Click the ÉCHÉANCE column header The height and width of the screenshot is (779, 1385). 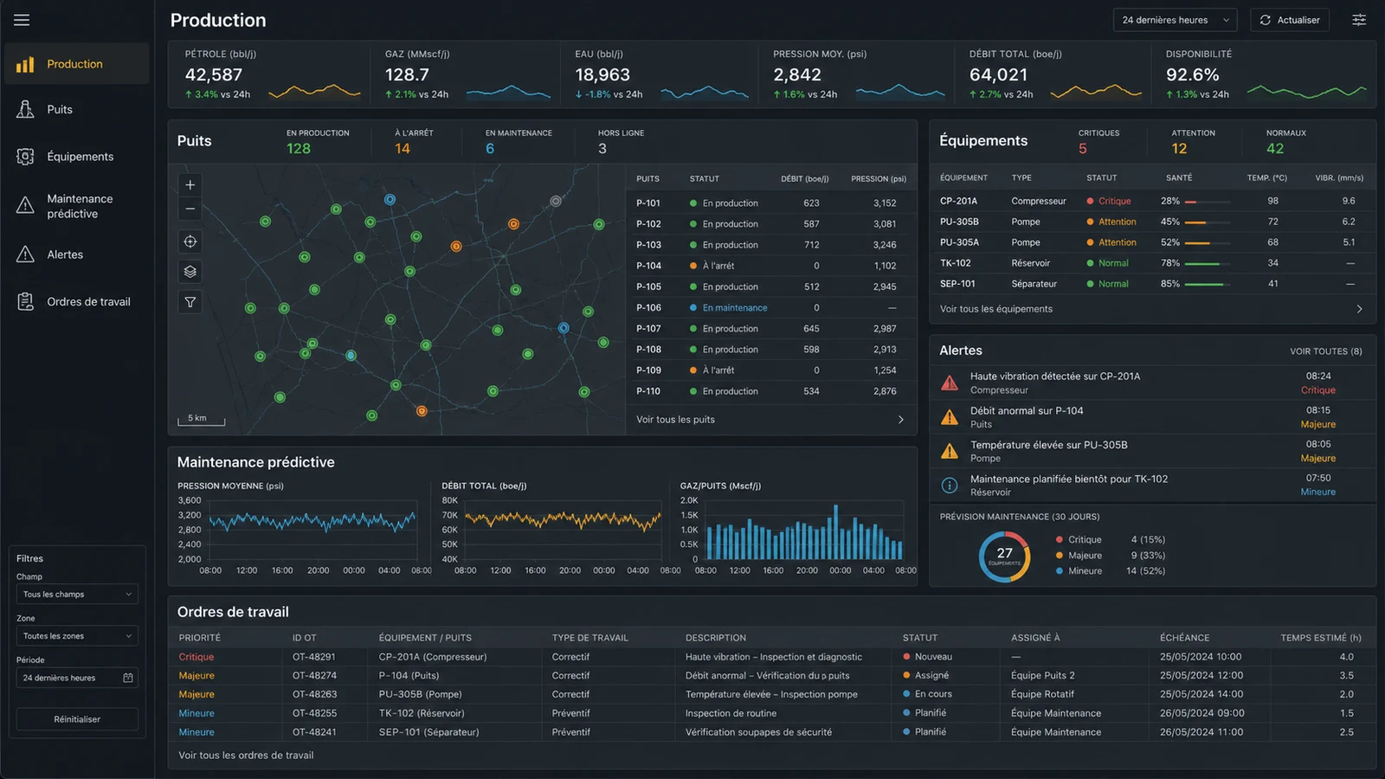1185,638
